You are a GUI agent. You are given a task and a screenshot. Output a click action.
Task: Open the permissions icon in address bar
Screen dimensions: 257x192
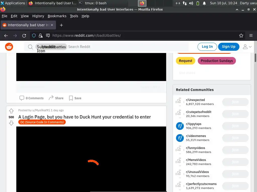click(48, 35)
